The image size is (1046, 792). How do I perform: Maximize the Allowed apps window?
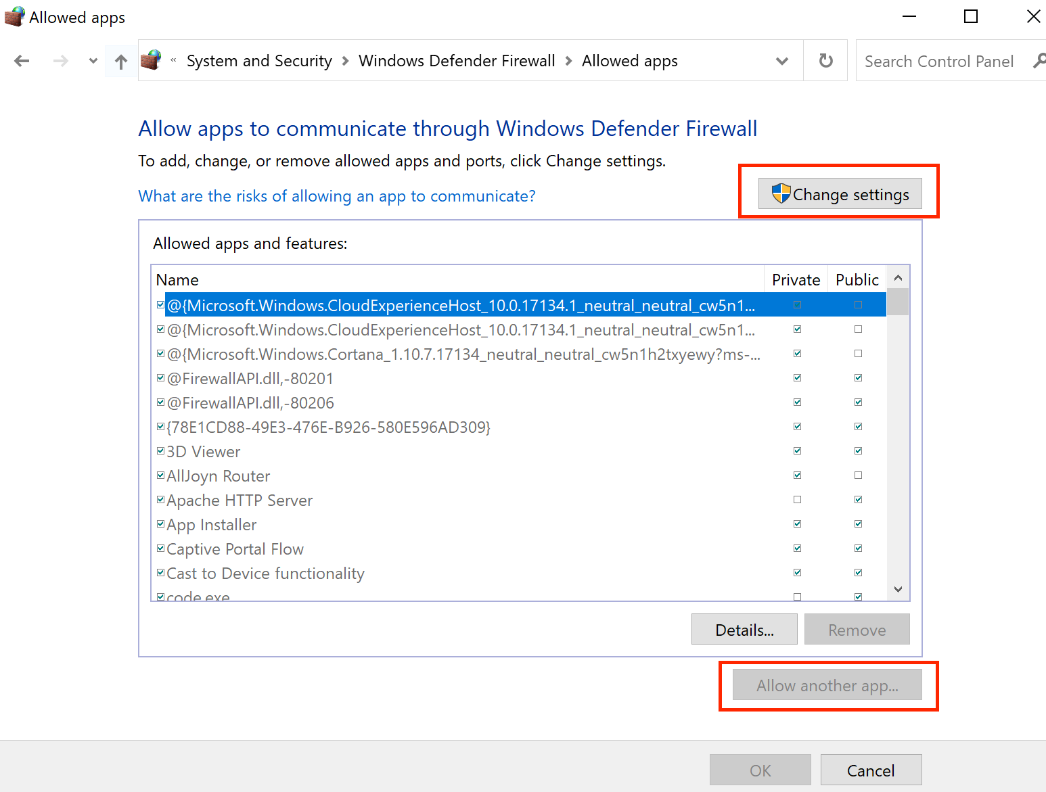coord(971,17)
